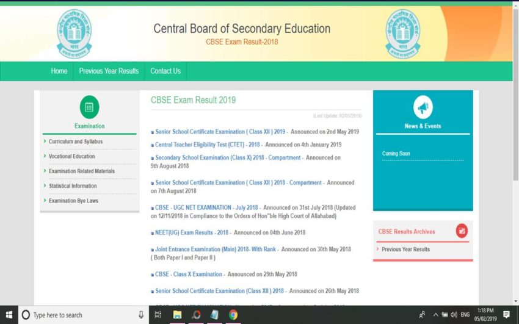Open Joint Entrance Examination Main 2018 With Rank

(216, 250)
